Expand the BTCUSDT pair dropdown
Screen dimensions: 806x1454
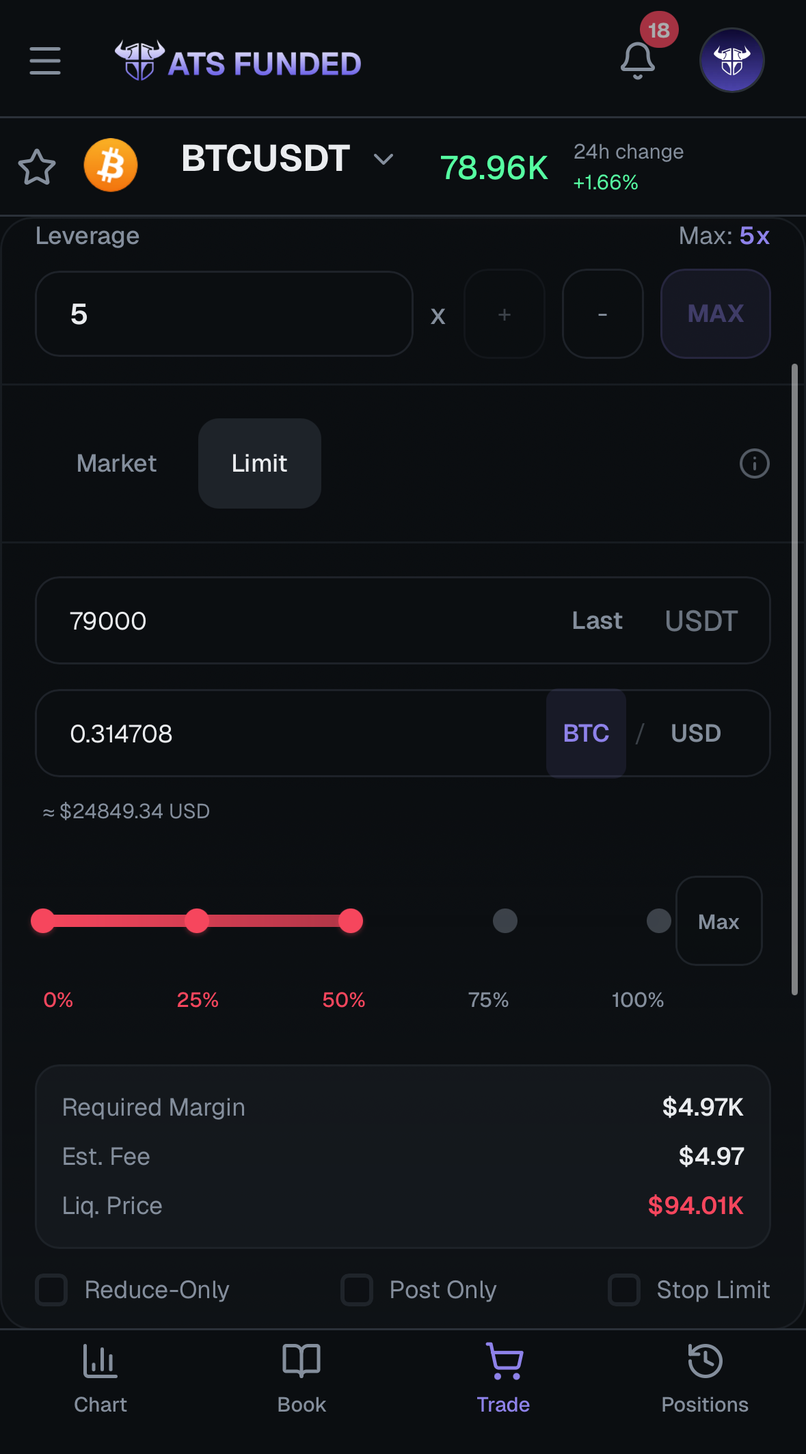[384, 159]
